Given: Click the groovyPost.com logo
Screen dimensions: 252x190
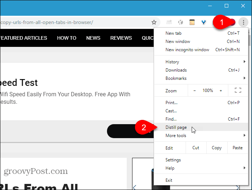Looking at the screenshot, I should pyautogui.click(x=36, y=171).
